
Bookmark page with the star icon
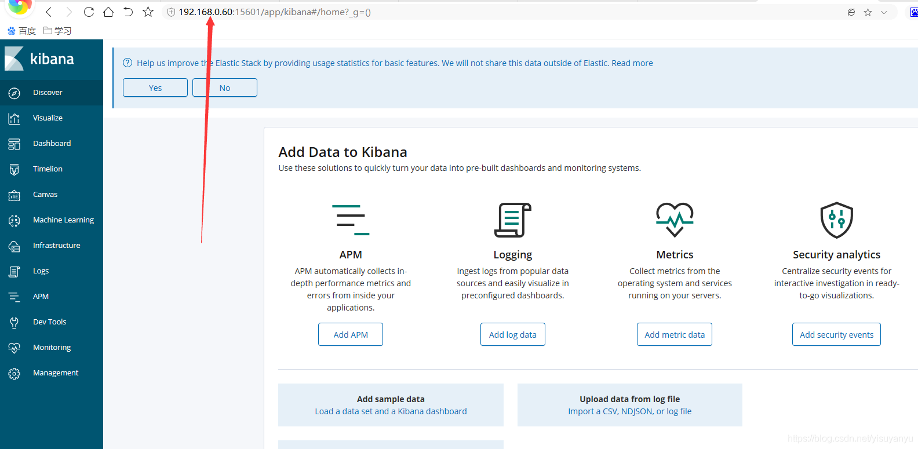tap(148, 12)
